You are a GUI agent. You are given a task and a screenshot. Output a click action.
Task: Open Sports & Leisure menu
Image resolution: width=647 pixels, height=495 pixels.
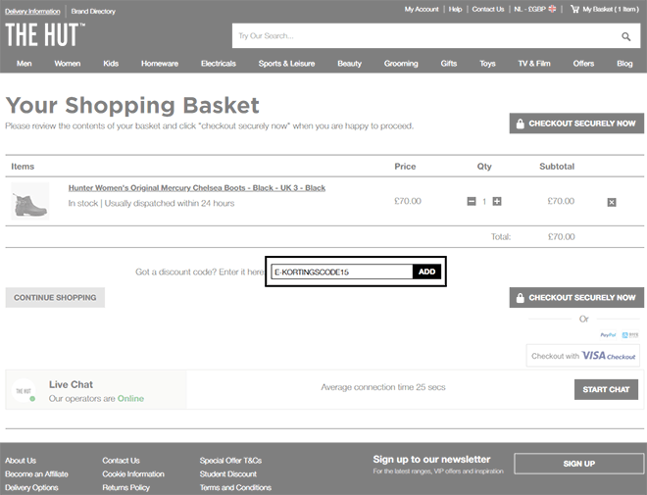[x=286, y=64]
